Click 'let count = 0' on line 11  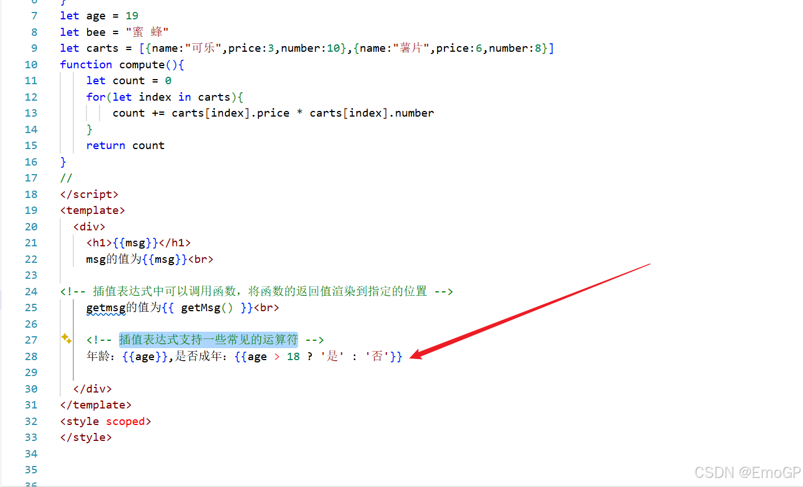click(x=129, y=81)
